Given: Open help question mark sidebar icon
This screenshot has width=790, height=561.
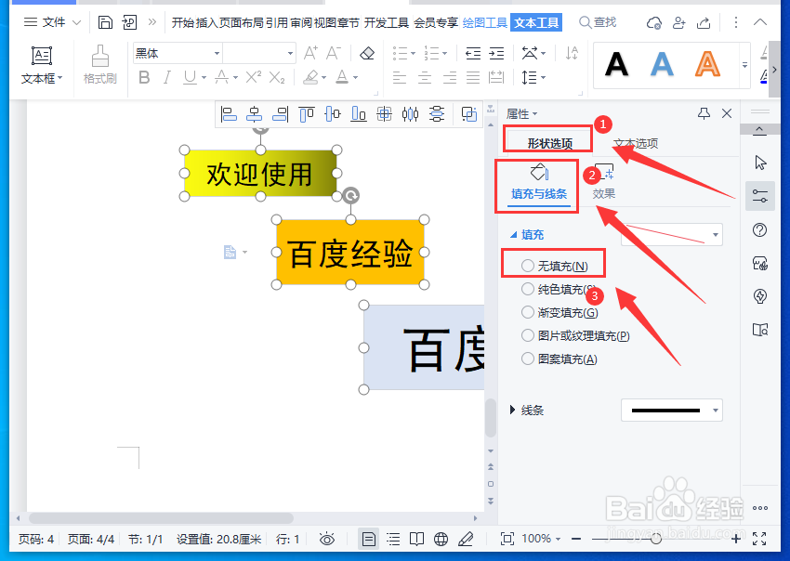Looking at the screenshot, I should pyautogui.click(x=759, y=230).
